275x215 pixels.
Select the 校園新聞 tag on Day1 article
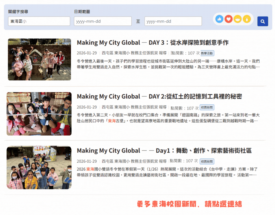[x=207, y=162]
